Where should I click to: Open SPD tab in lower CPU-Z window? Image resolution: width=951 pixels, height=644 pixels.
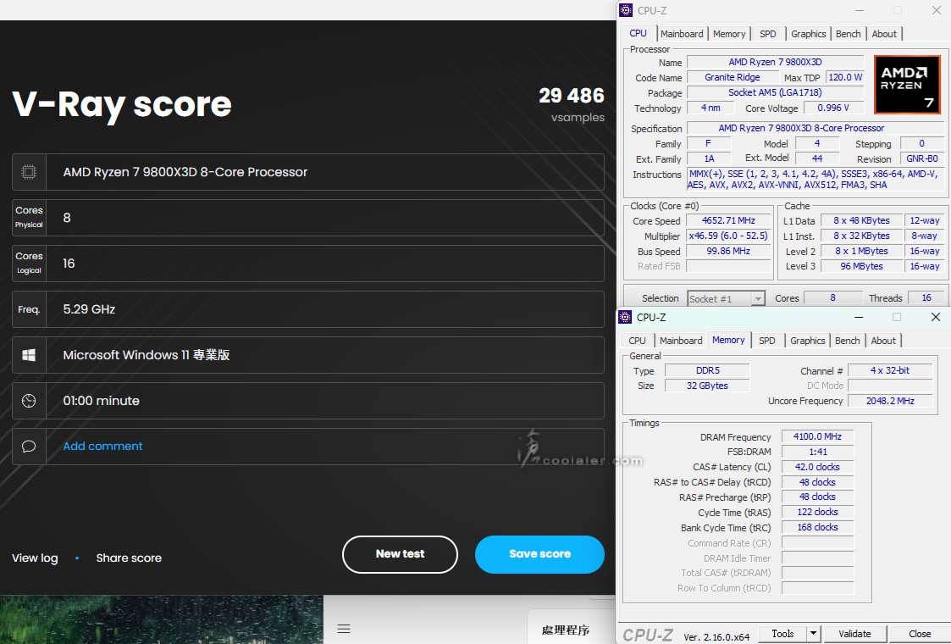(767, 341)
